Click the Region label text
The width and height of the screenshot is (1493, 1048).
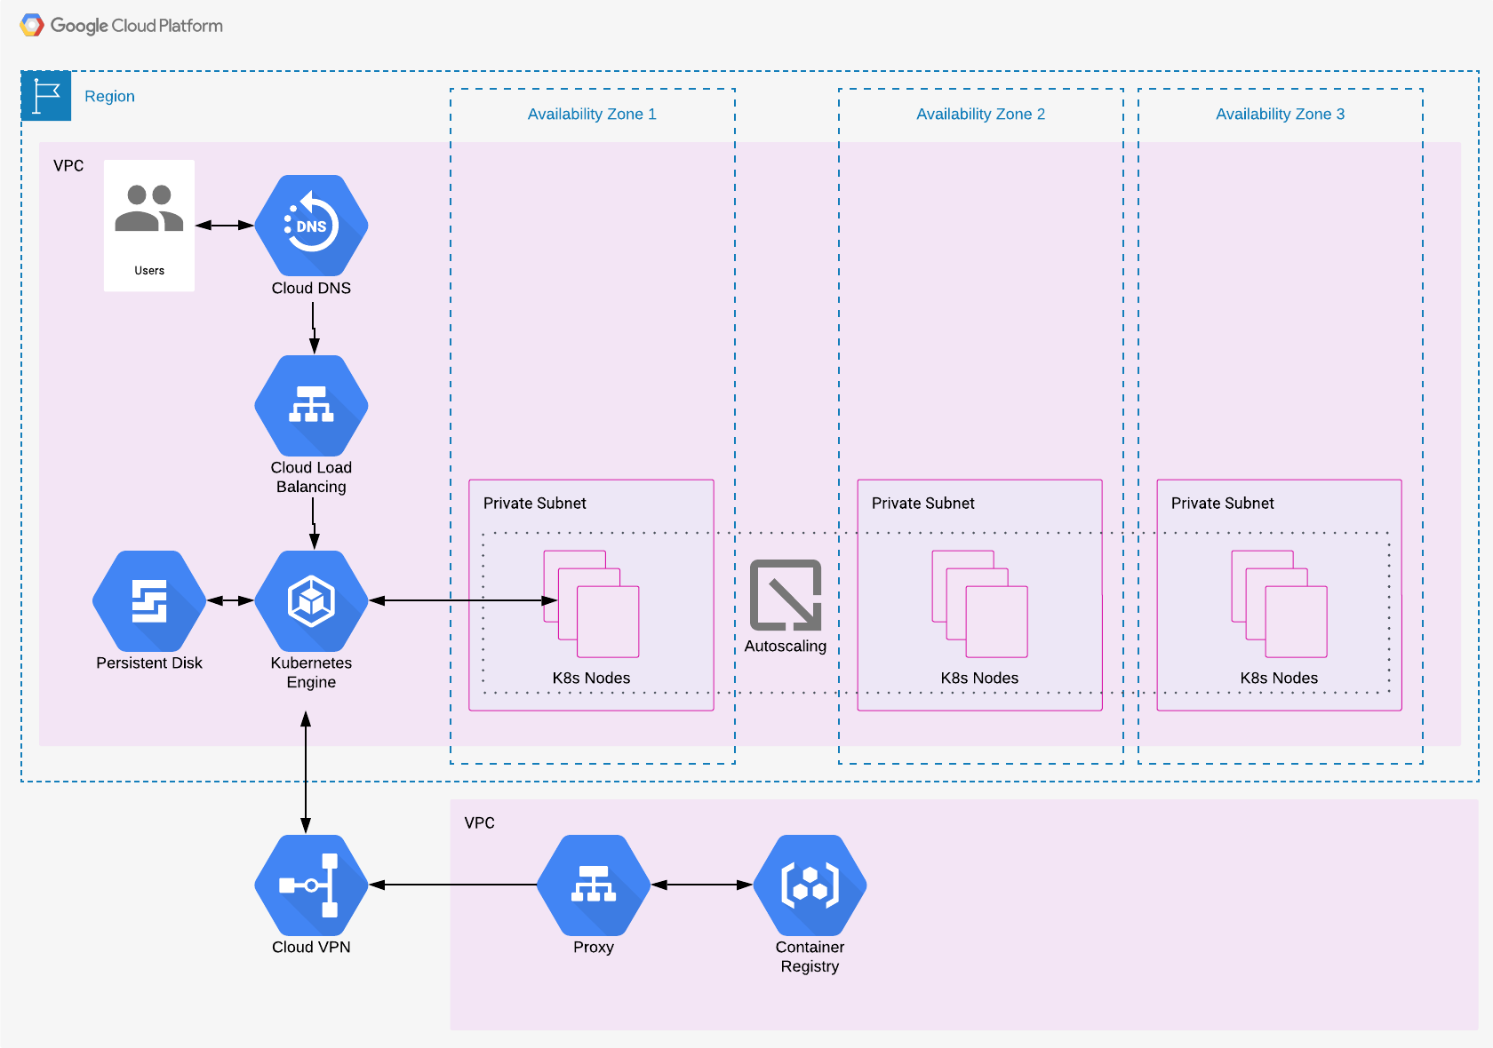(x=109, y=96)
